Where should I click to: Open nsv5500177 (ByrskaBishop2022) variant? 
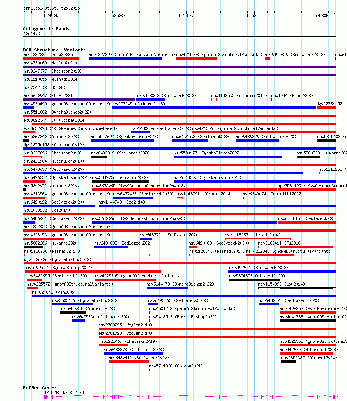[228, 157]
